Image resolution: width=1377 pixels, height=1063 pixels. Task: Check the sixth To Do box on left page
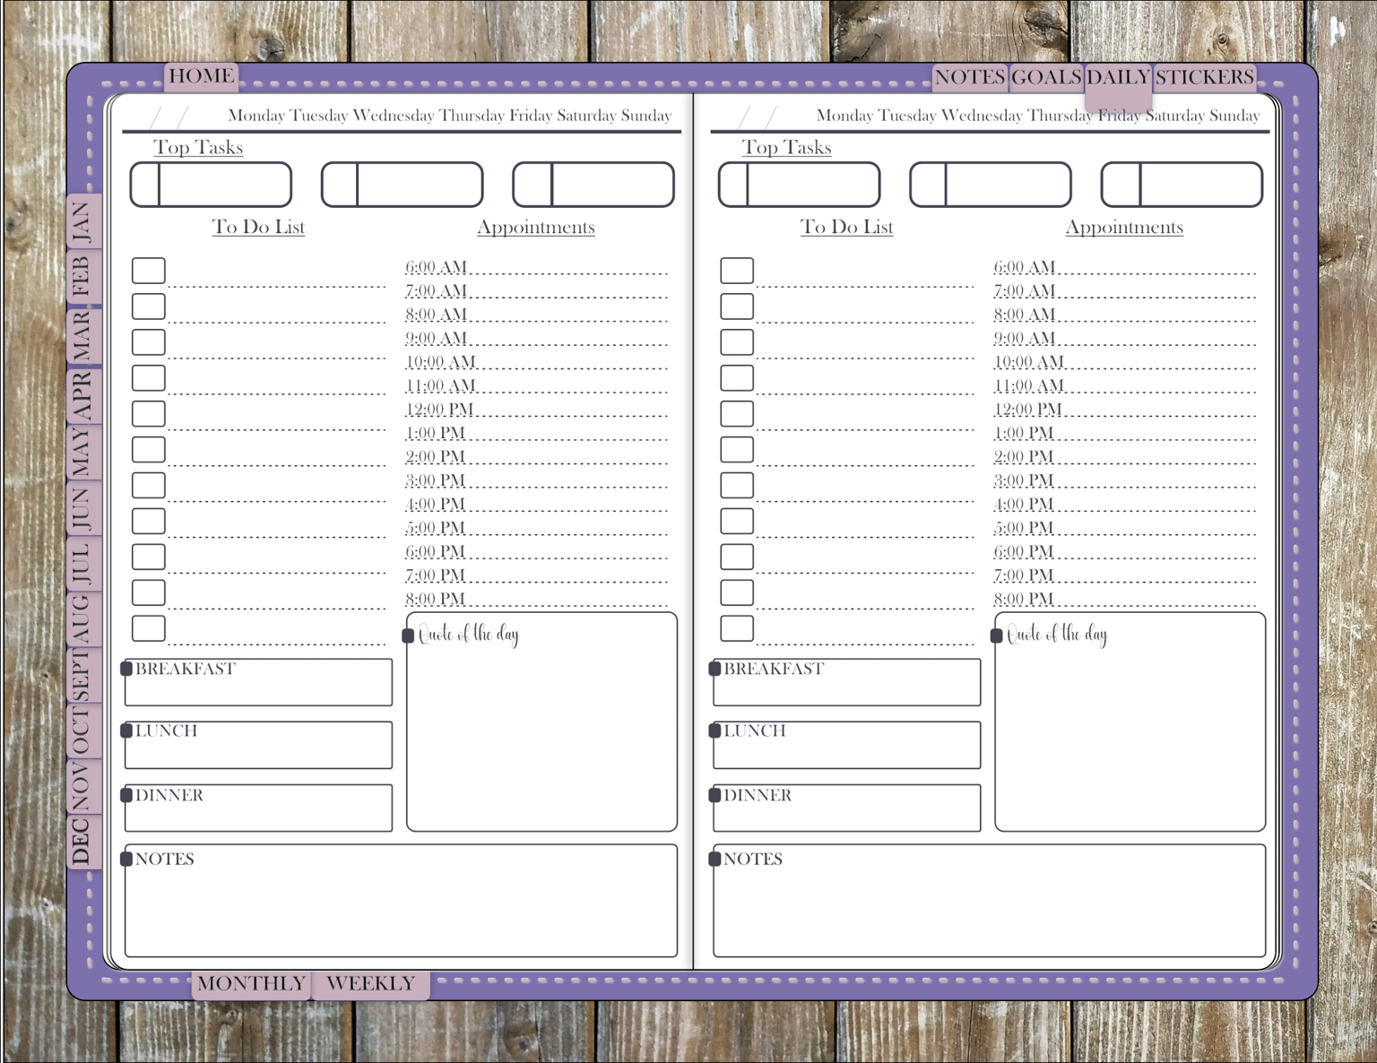149,449
